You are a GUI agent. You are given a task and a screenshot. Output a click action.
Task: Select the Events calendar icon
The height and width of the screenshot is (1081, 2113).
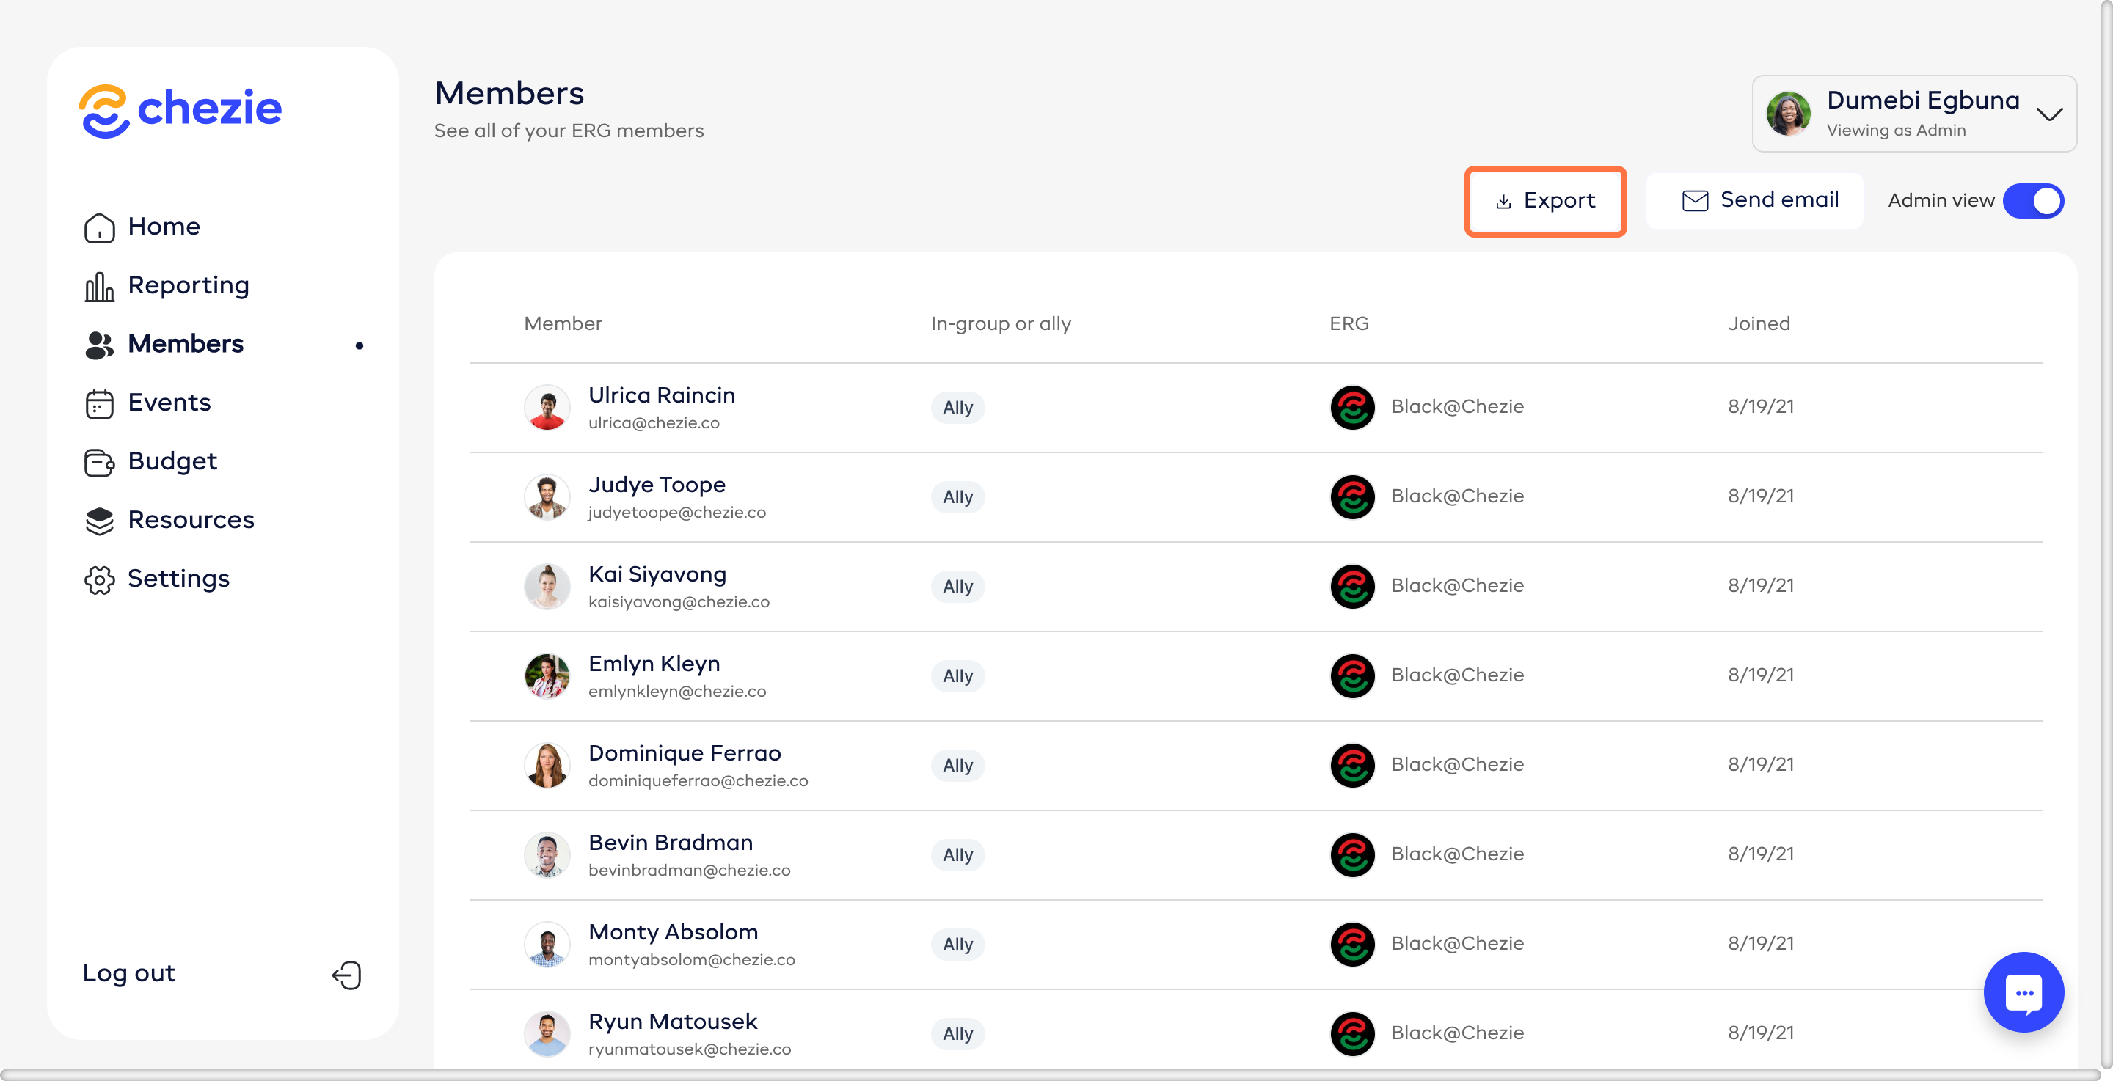98,403
